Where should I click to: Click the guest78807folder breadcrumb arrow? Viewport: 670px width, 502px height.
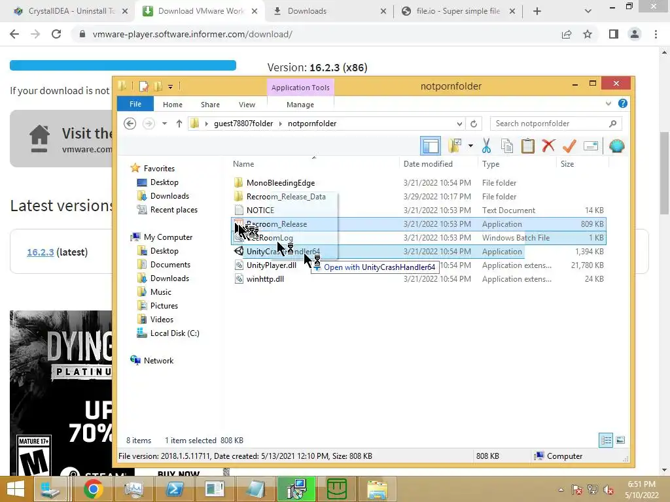tap(280, 124)
